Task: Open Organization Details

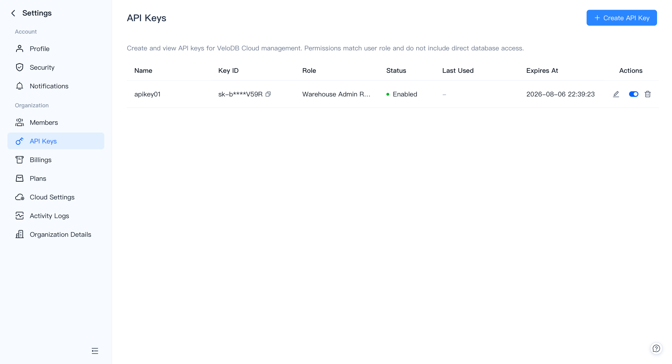Action: (x=56, y=235)
